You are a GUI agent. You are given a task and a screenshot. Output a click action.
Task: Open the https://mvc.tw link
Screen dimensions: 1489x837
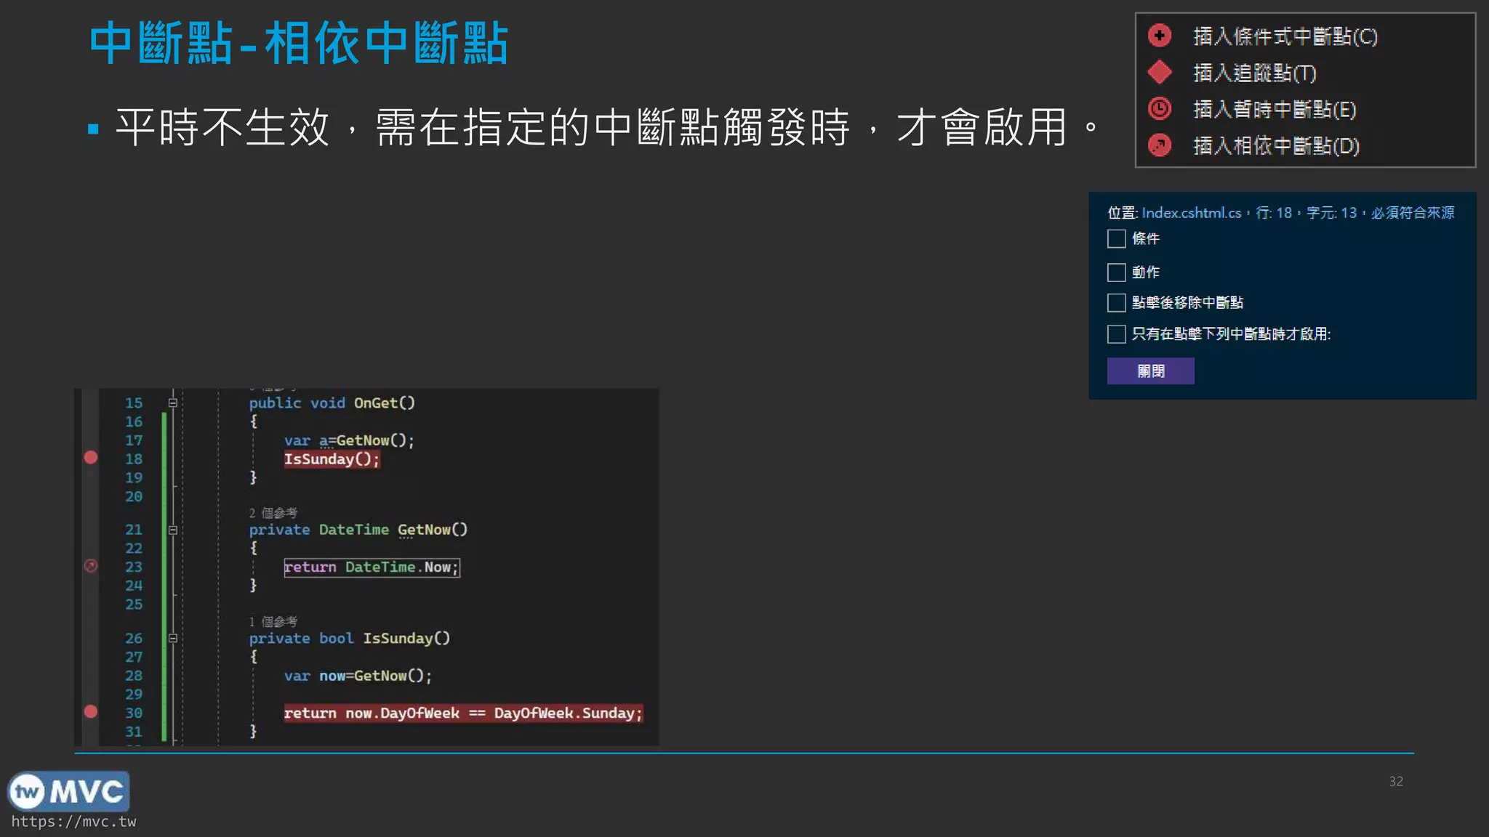pos(73,822)
